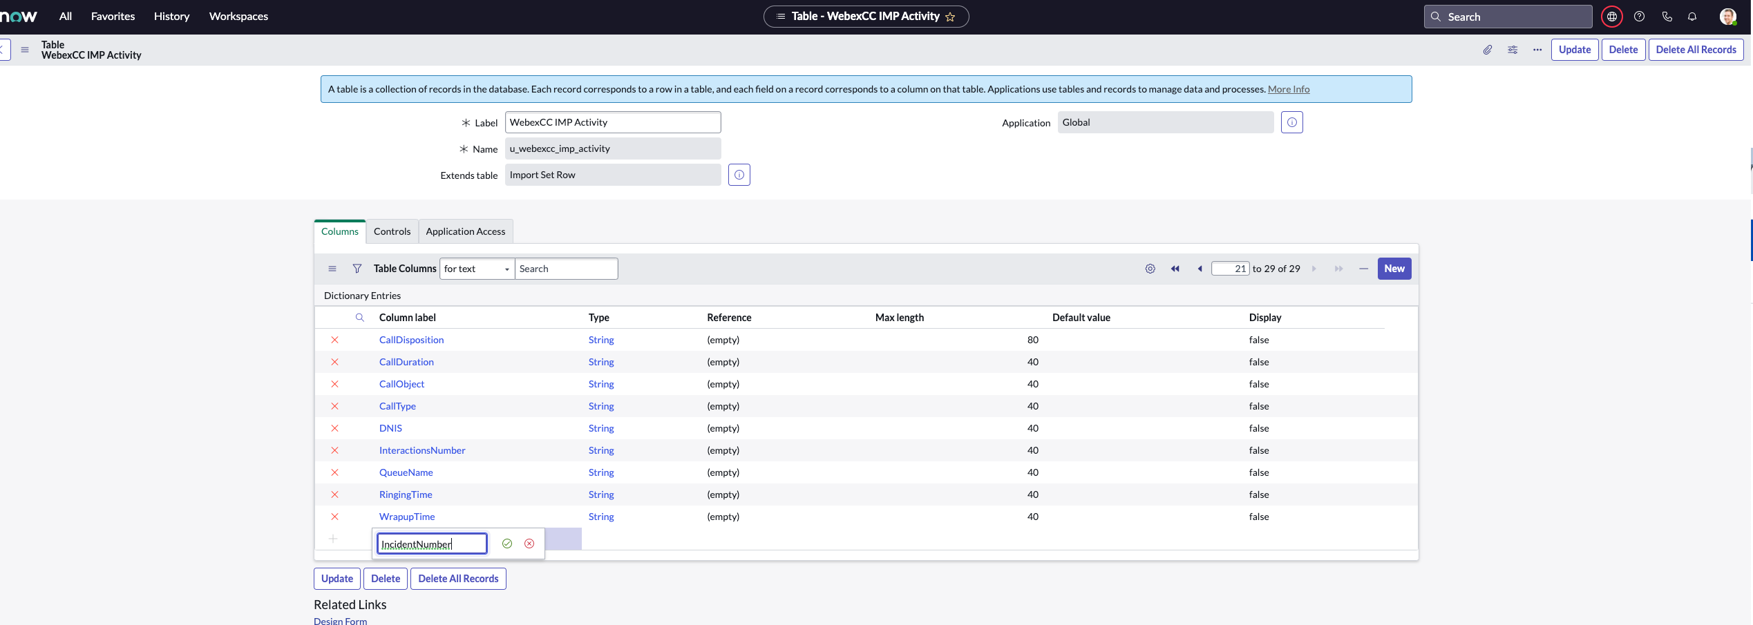
Task: Open more options ellipsis in form header
Action: point(1537,50)
